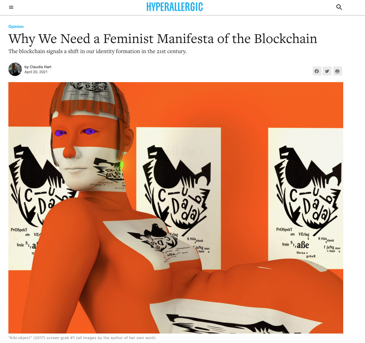Share article on Facebook
The image size is (365, 343).
(x=317, y=71)
